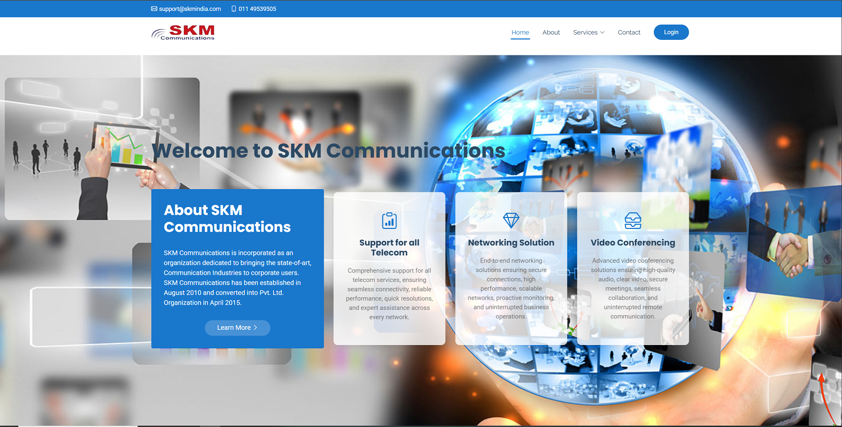Open the Networking Solution card title
Screen dimensions: 842x427
click(511, 243)
